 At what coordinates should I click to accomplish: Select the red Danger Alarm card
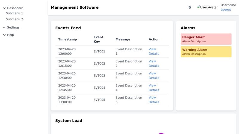(x=206, y=39)
